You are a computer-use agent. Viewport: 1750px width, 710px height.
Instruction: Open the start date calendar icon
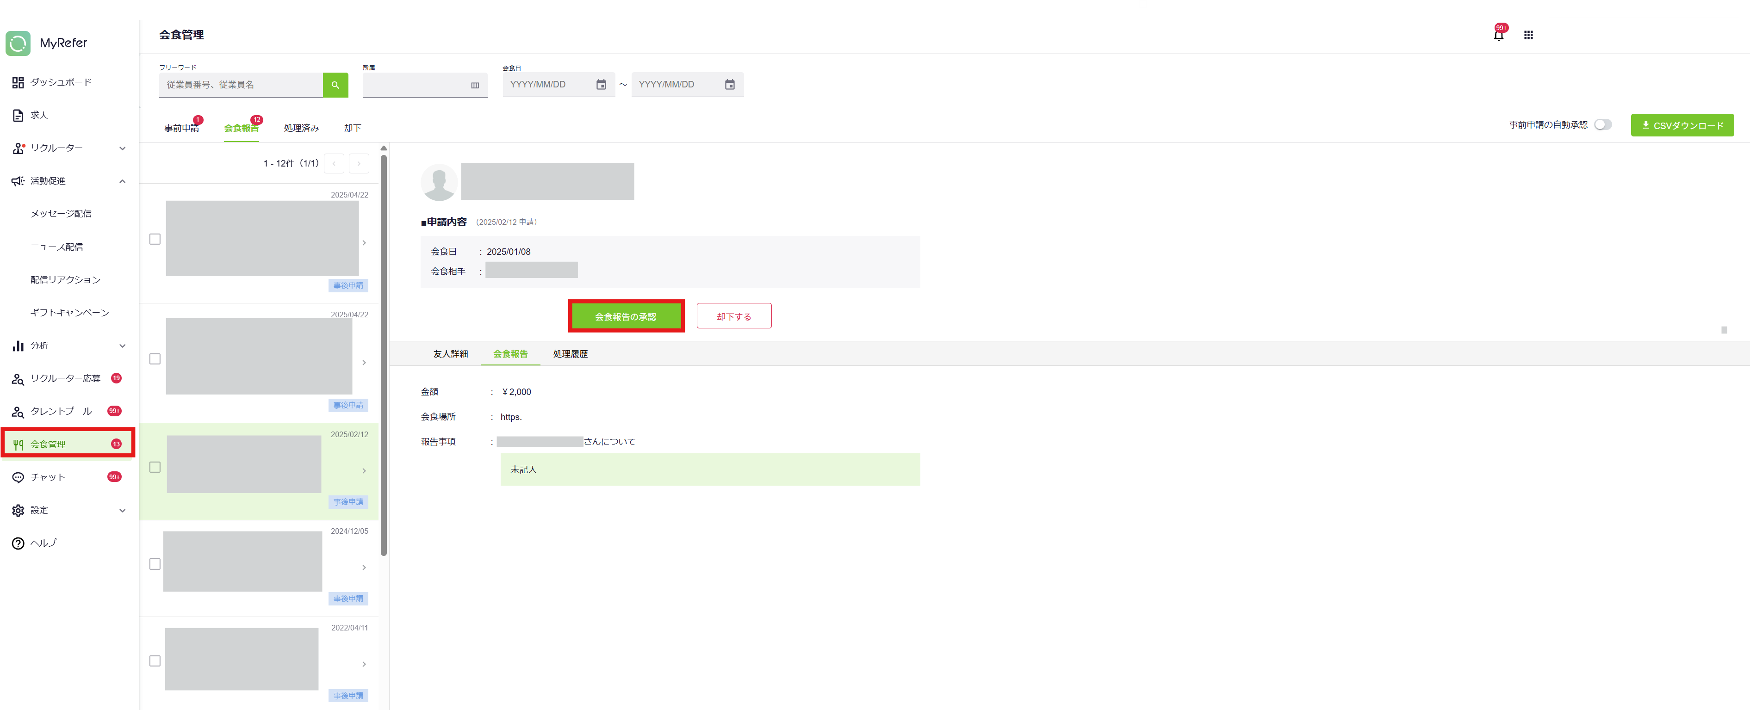601,85
